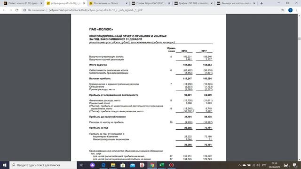This screenshot has height=169, width=301.
Task: Click the 2018 column header
Action: click(184, 51)
